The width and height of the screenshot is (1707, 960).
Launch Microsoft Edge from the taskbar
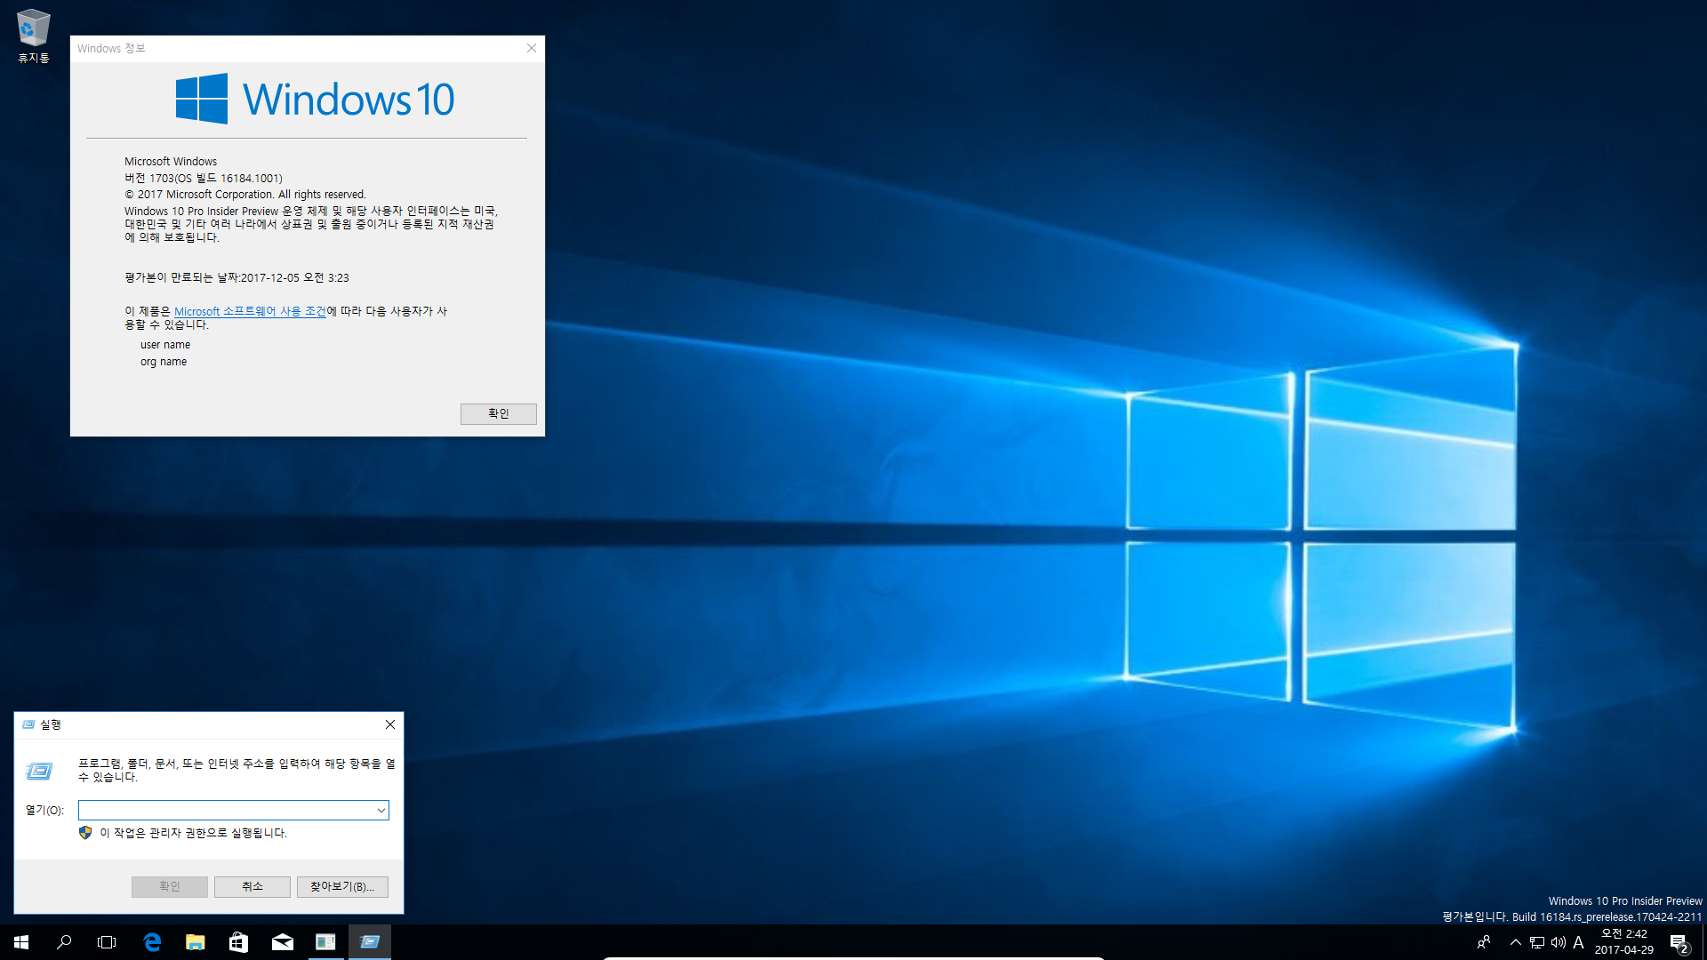[152, 942]
